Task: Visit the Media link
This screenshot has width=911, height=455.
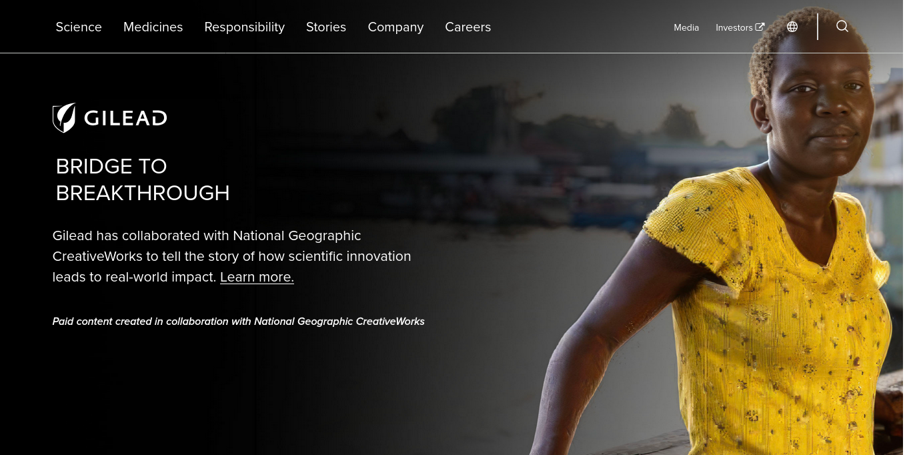Action: pyautogui.click(x=686, y=27)
